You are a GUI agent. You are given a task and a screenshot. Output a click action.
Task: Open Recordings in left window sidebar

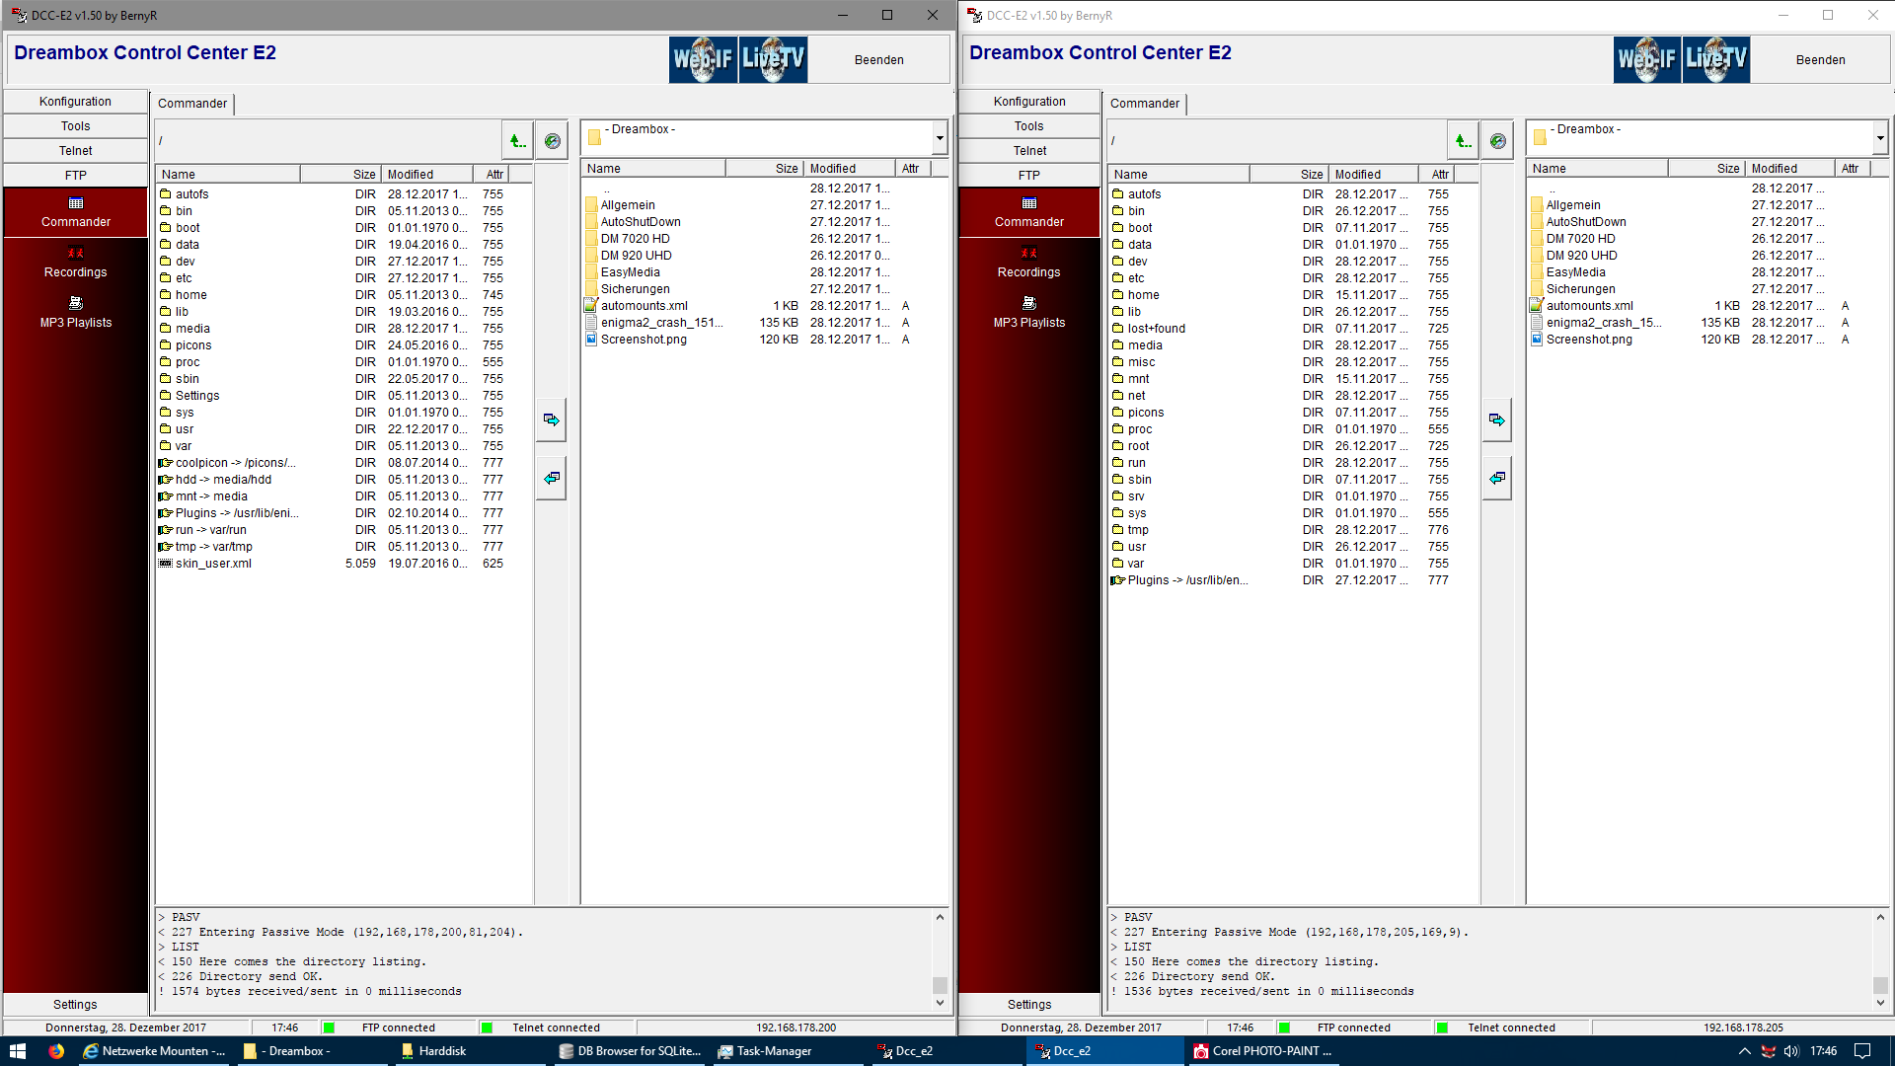click(x=75, y=263)
